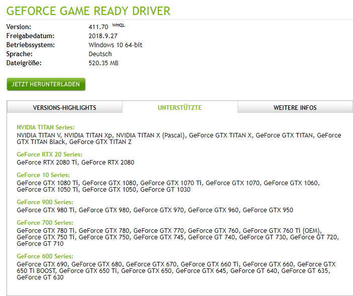The width and height of the screenshot is (353, 296).
Task: Click GeForce GTX 970 entry
Action: pyautogui.click(x=159, y=210)
